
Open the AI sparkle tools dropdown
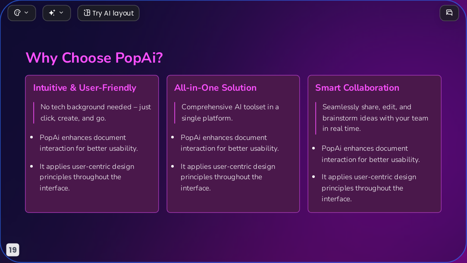(x=56, y=13)
